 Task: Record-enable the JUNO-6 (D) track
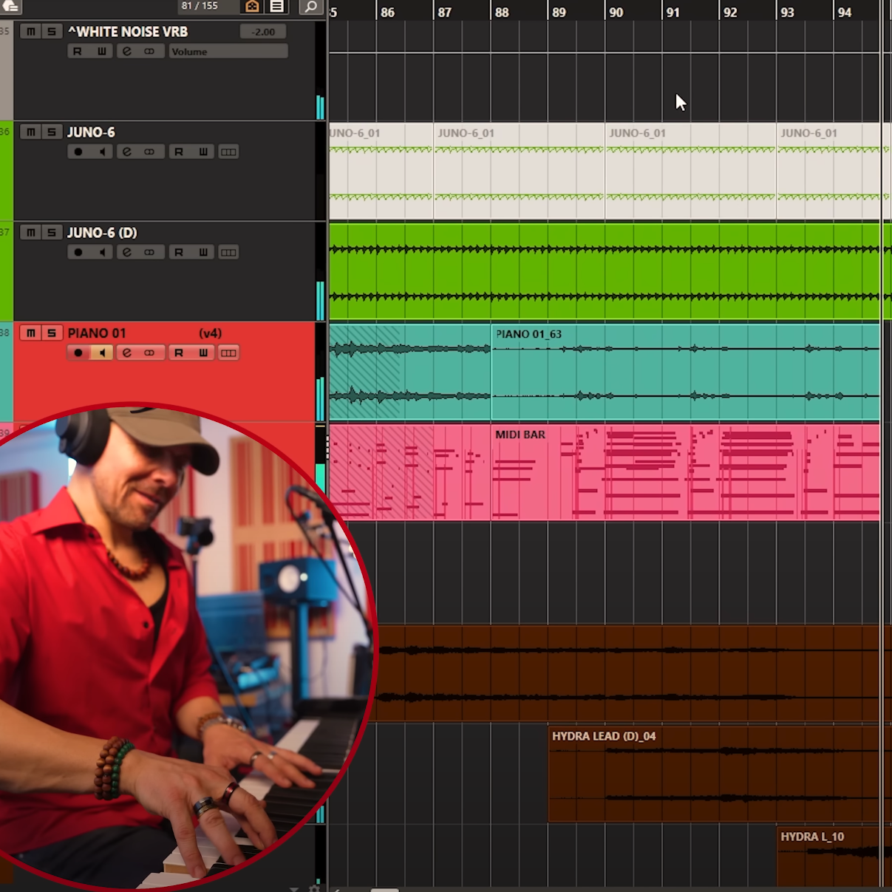click(x=78, y=253)
